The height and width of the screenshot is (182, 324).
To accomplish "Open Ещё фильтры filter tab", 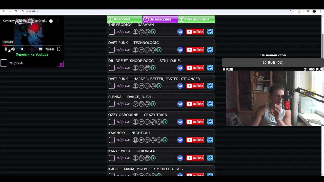I will click(196, 19).
